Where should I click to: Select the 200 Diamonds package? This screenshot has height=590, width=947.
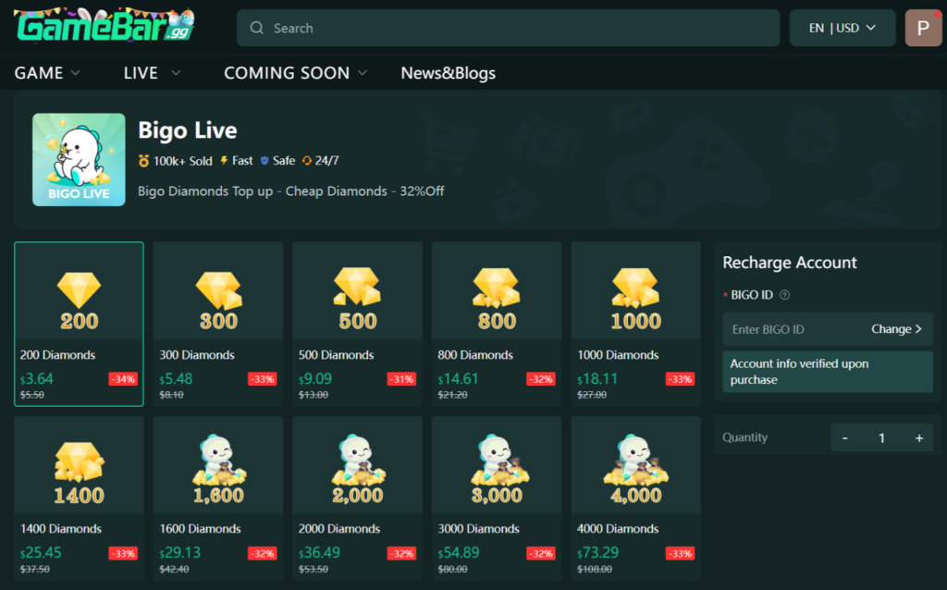pos(80,325)
